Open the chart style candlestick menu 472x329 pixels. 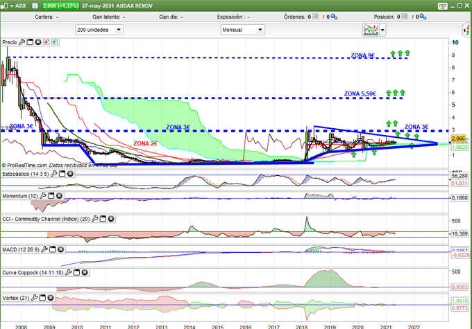tap(7, 6)
